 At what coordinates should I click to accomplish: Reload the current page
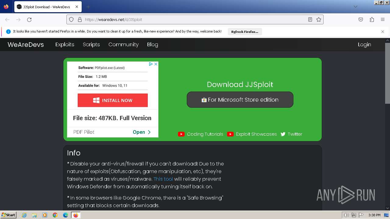[29, 19]
